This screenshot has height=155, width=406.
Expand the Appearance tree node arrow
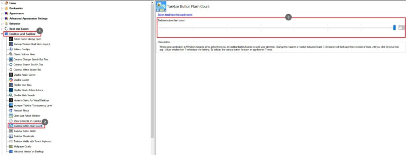coord(2,13)
